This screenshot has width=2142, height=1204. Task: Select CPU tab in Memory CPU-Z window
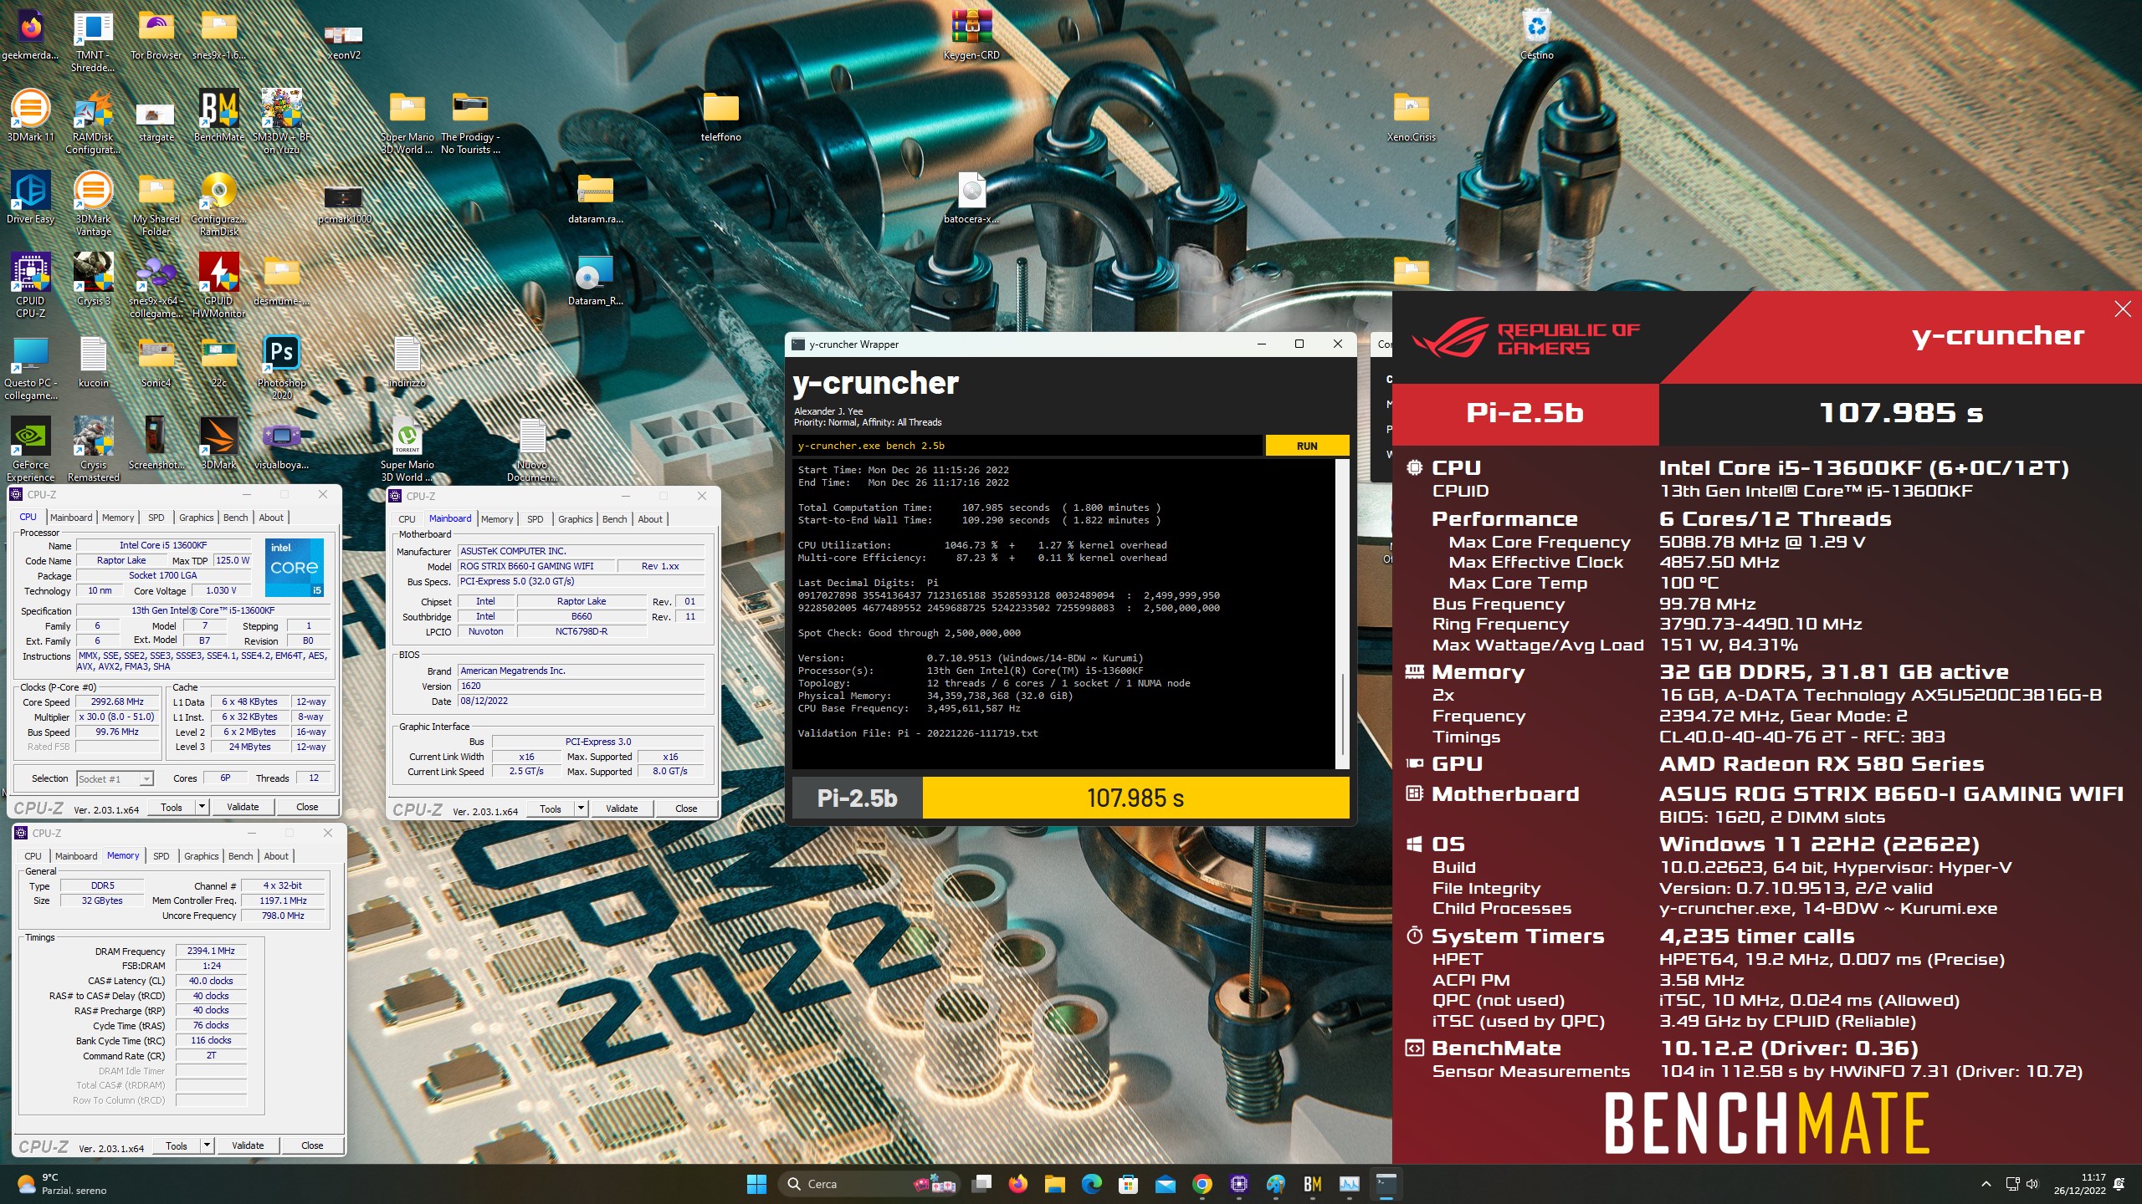pyautogui.click(x=33, y=856)
